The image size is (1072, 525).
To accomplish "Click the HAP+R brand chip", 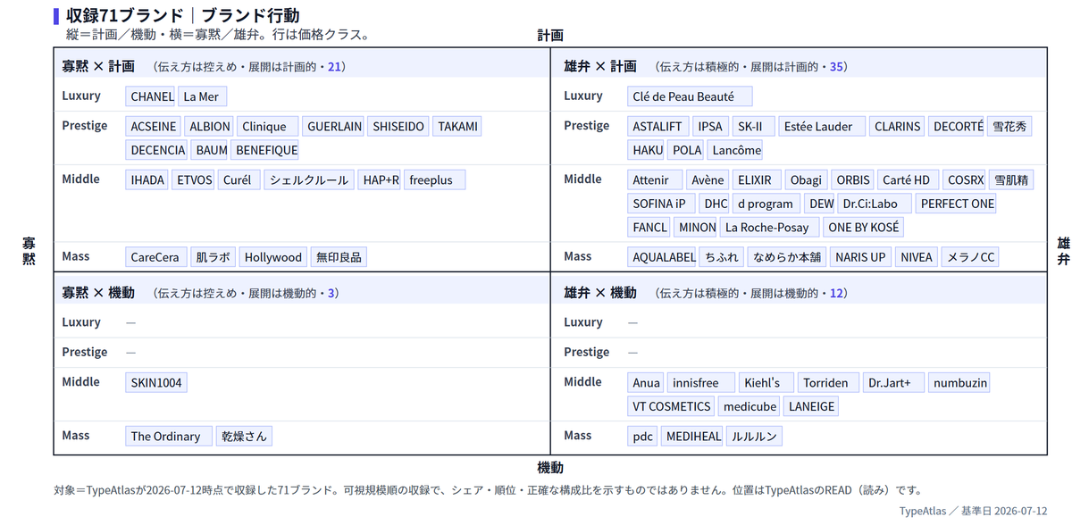I will [381, 180].
